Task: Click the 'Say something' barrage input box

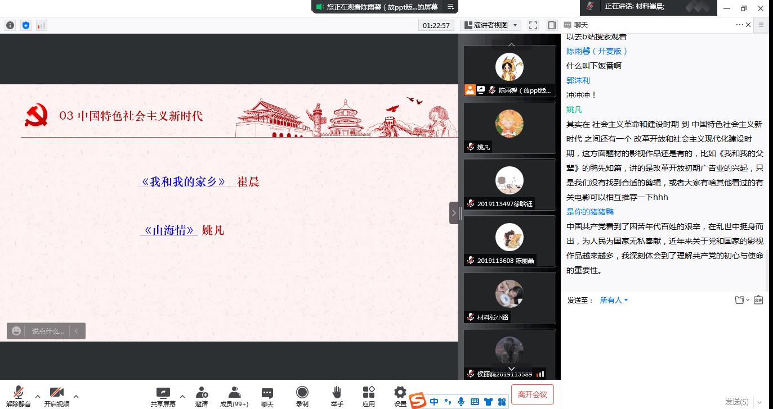Action: pos(47,331)
